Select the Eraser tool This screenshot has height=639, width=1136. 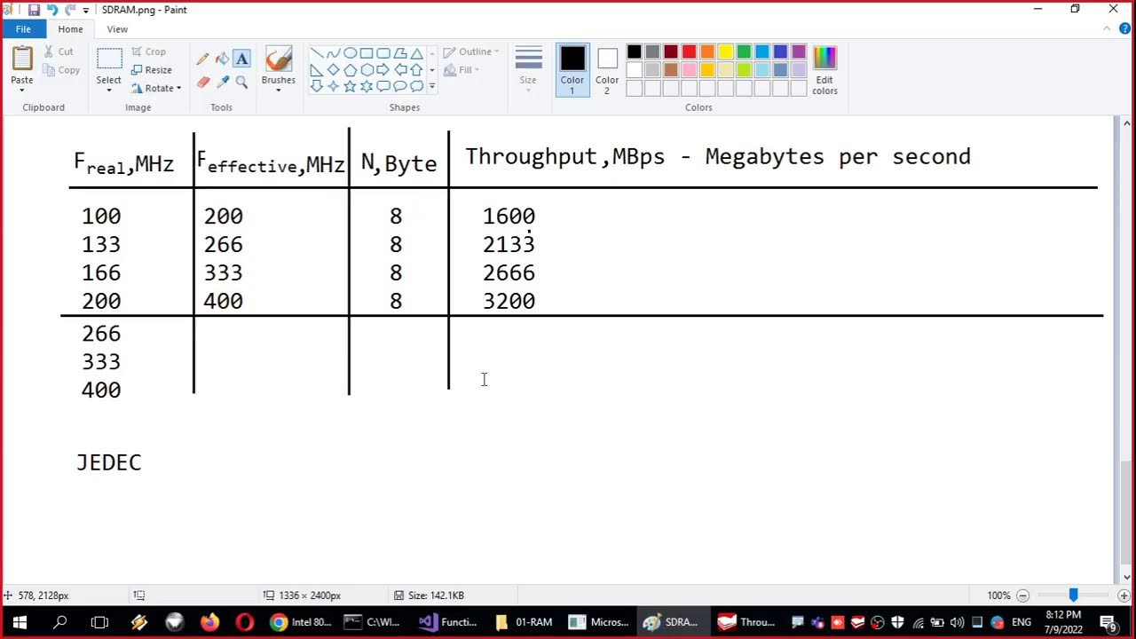pos(203,82)
